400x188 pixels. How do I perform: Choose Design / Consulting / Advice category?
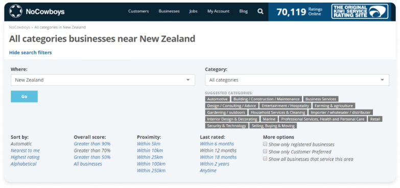point(231,105)
